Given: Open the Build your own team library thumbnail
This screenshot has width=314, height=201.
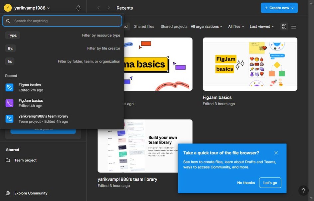Looking at the screenshot, I should pos(145,146).
